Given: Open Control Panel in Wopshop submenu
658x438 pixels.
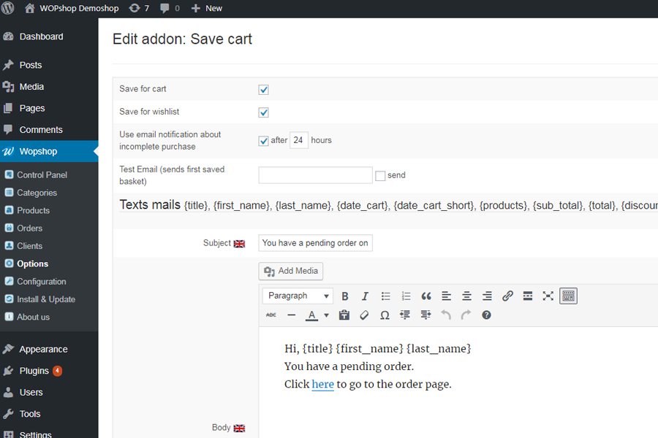Looking at the screenshot, I should pos(42,175).
